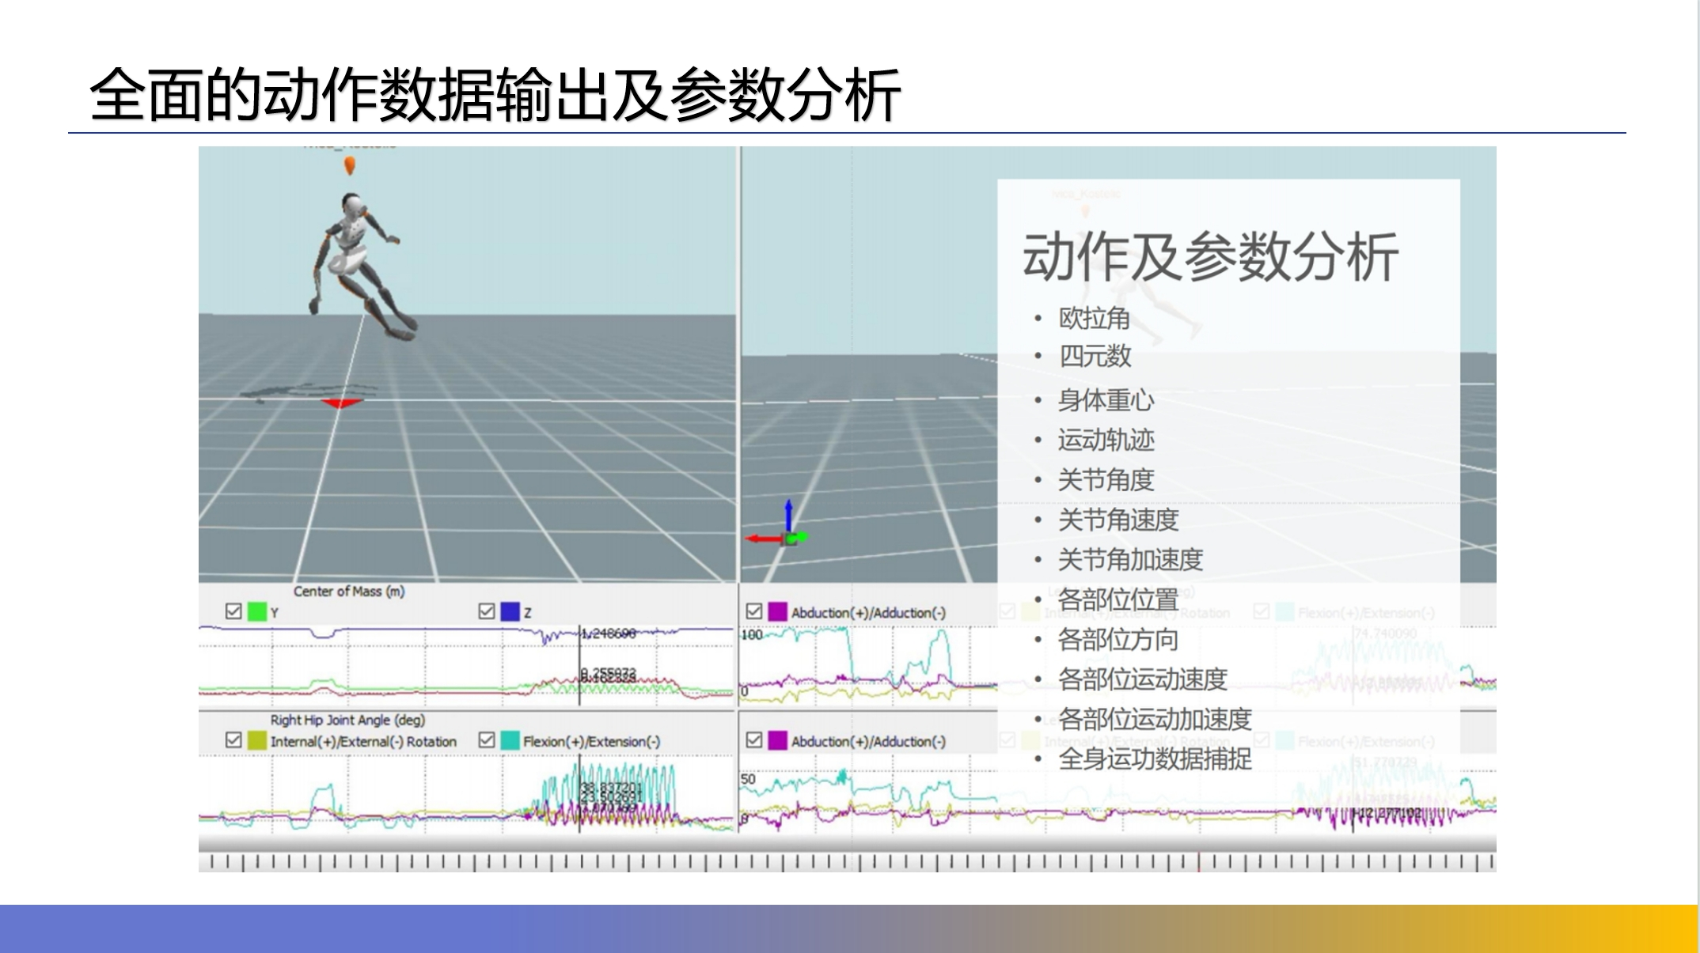Click the Right Hip Joint Angle (deg) label
Image resolution: width=1700 pixels, height=953 pixels.
point(347,720)
